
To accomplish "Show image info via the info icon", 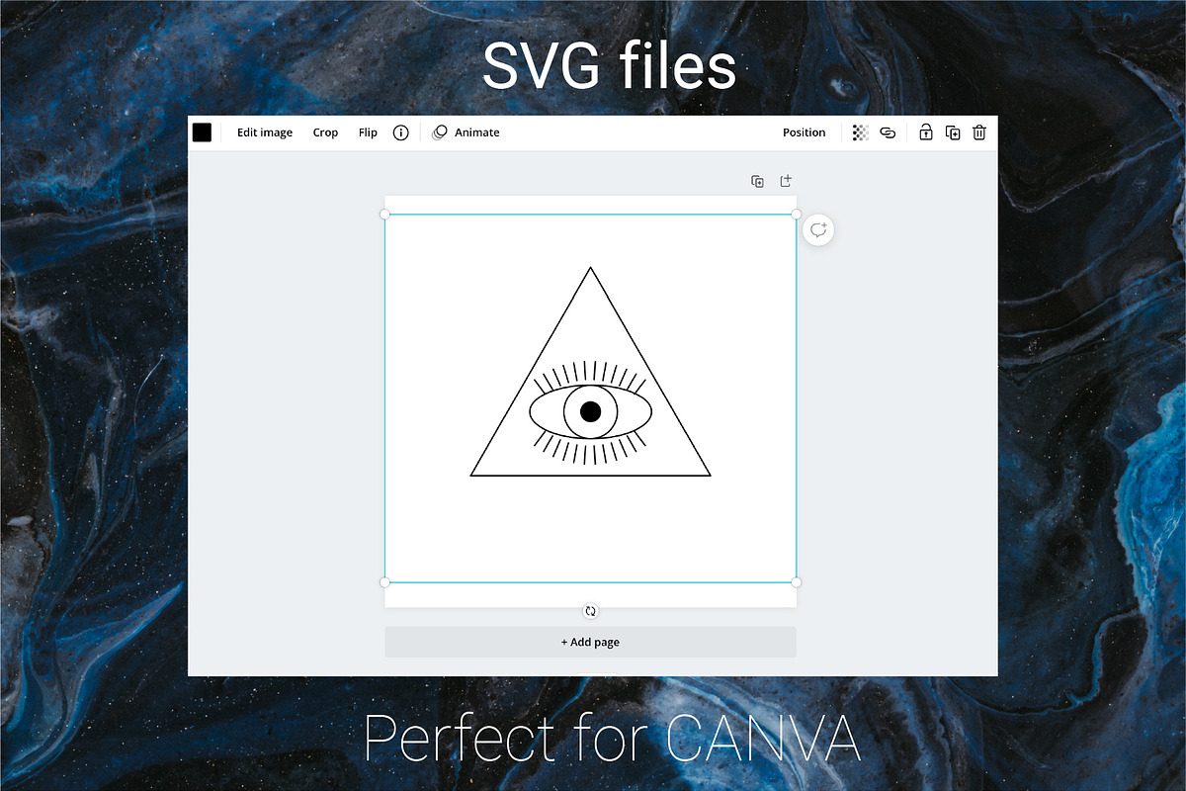I will coord(400,132).
